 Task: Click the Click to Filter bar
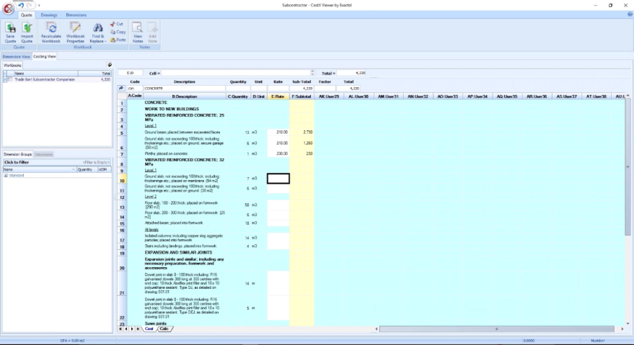(x=57, y=162)
